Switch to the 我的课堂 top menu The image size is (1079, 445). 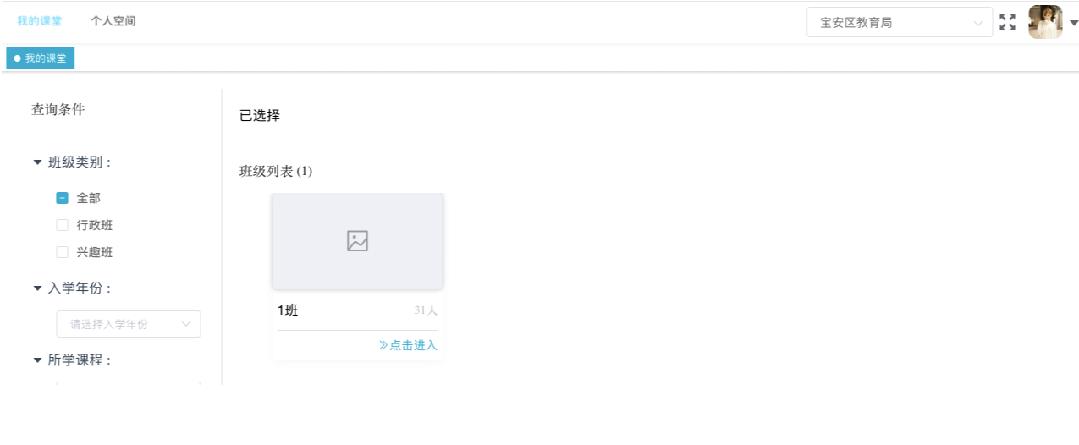click(x=39, y=21)
